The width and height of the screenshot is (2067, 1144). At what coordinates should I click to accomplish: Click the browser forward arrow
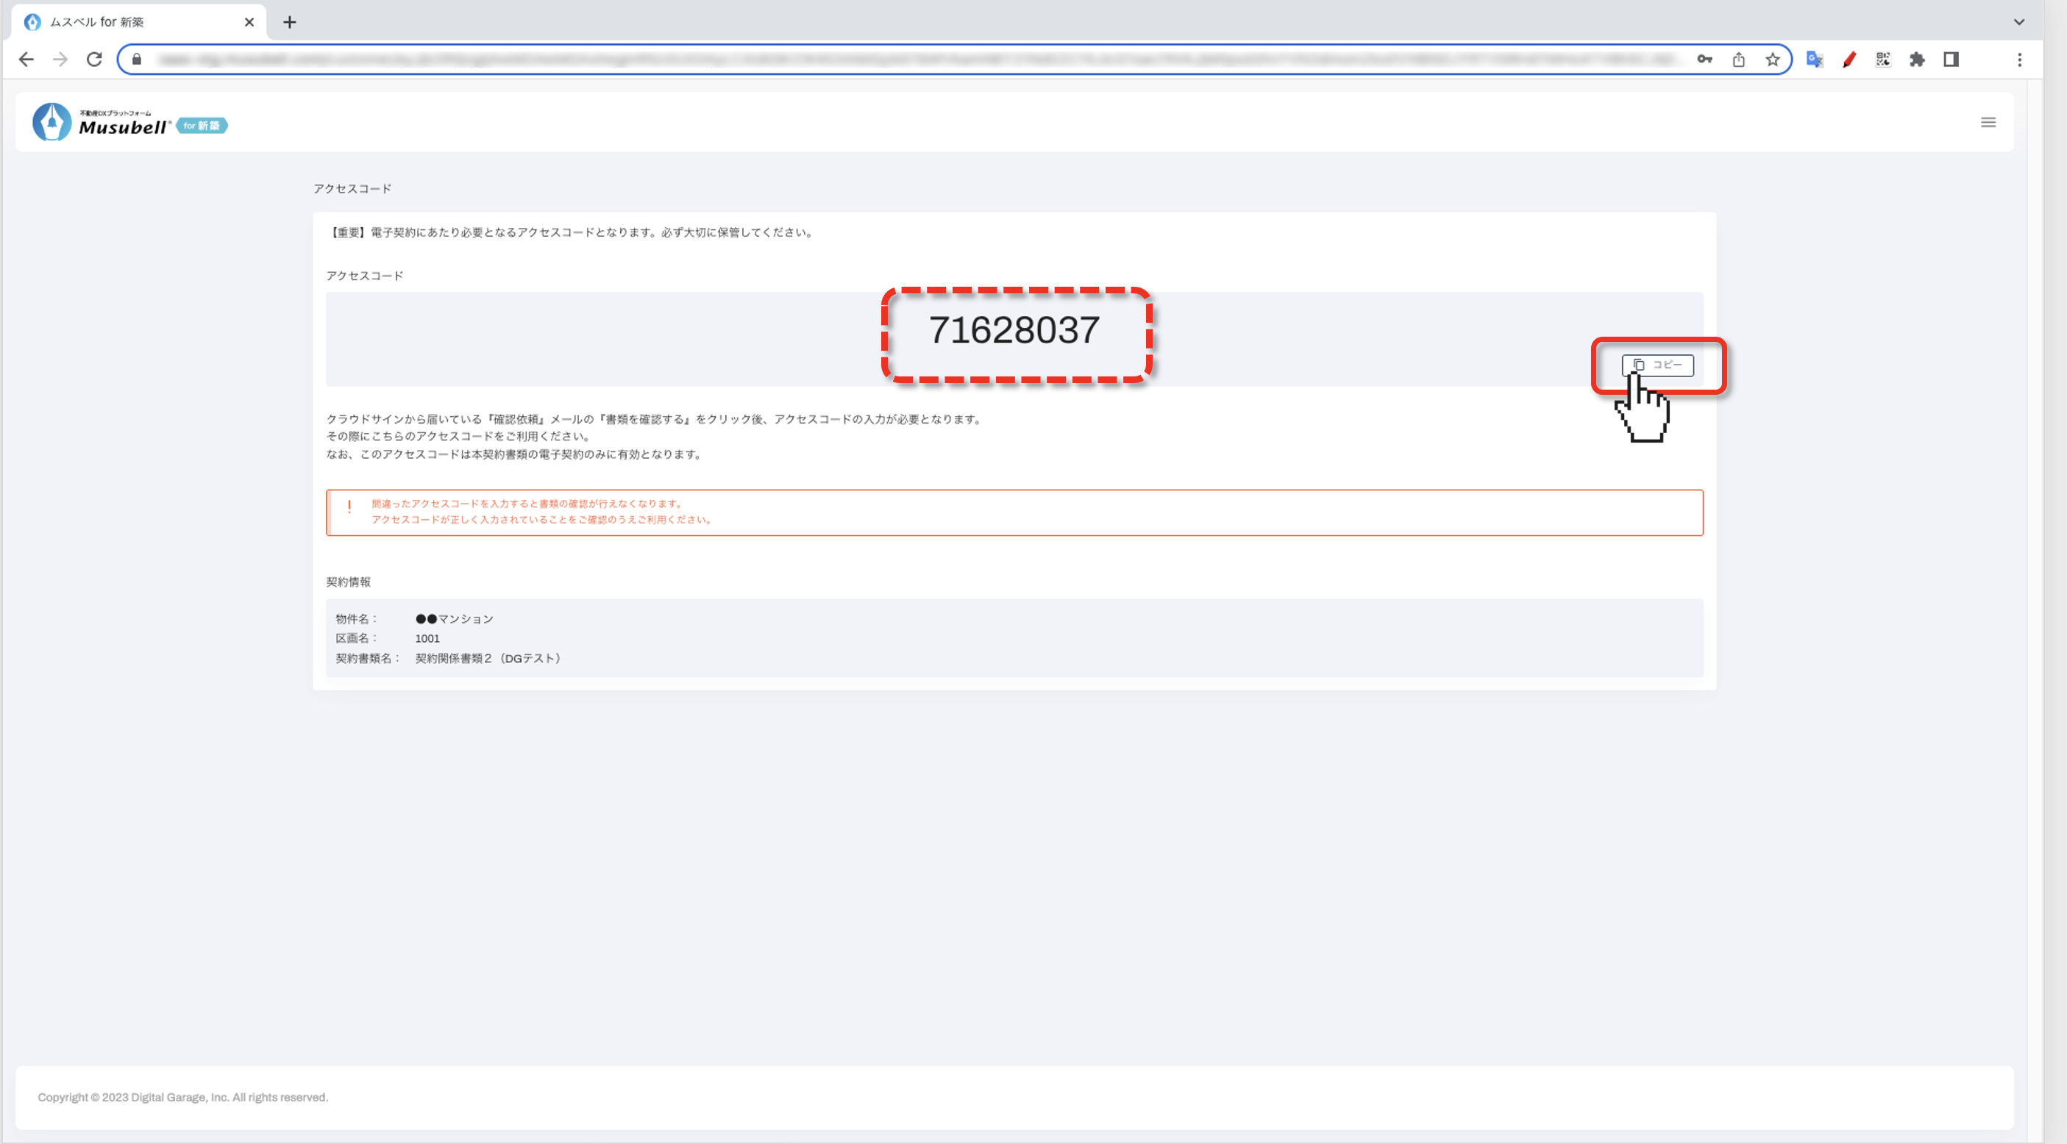point(60,60)
